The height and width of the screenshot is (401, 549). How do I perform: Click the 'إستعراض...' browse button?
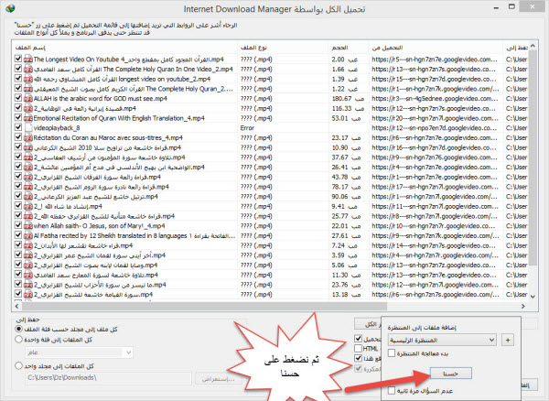pyautogui.click(x=218, y=379)
